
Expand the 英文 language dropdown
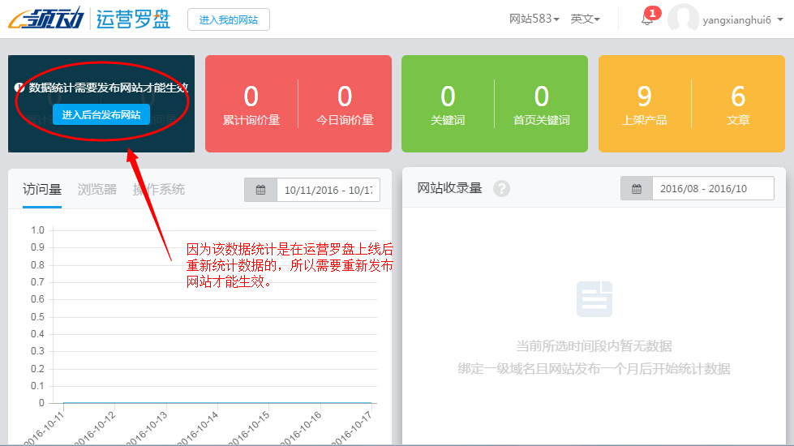pyautogui.click(x=585, y=19)
